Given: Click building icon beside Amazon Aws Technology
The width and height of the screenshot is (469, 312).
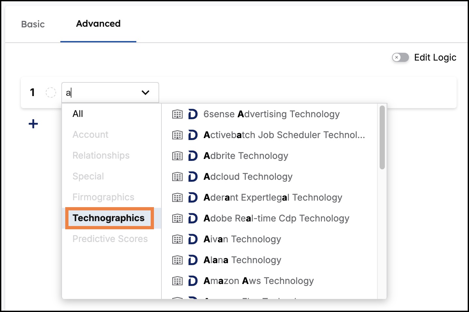Looking at the screenshot, I should 177,281.
